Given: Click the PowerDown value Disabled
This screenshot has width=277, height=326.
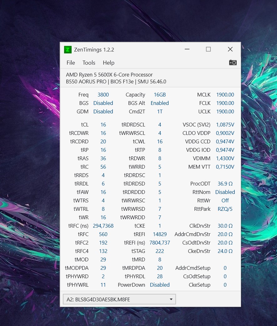Looking at the screenshot, I should pyautogui.click(x=160, y=285).
